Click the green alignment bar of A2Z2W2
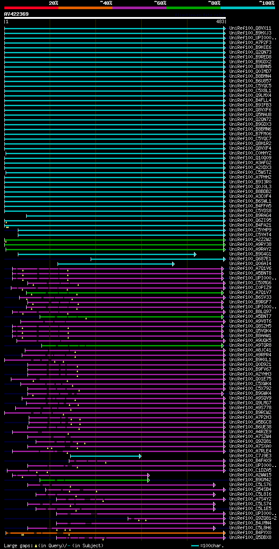Screen dimensions: 279x549 tap(115, 239)
